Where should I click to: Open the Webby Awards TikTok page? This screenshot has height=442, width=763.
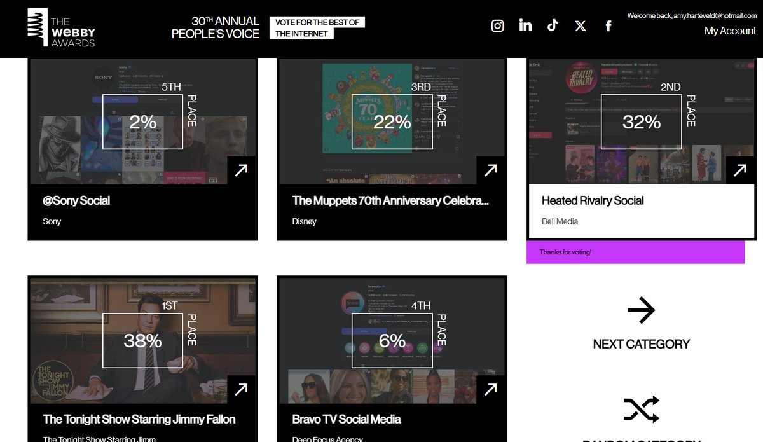[x=553, y=25]
